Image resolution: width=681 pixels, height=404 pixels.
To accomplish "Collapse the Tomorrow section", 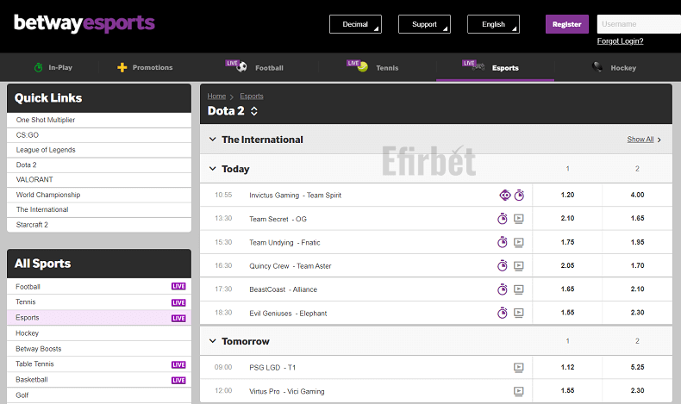I will point(212,341).
